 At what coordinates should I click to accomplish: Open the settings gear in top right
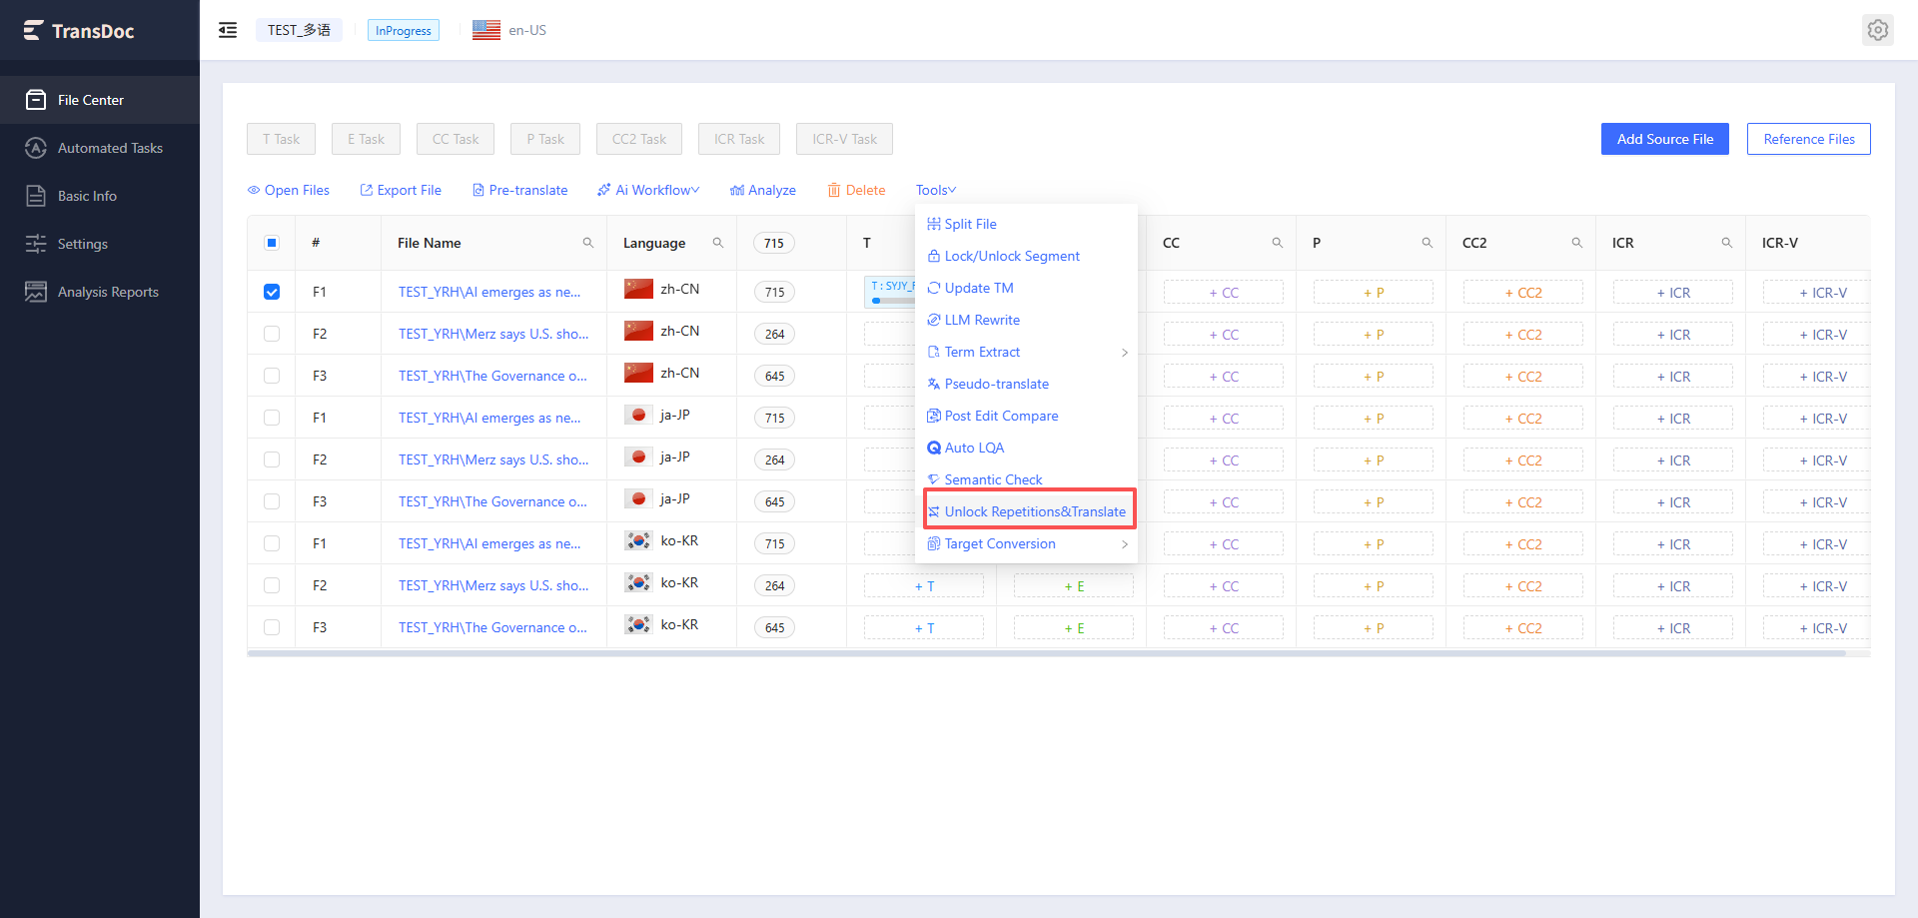[1878, 30]
